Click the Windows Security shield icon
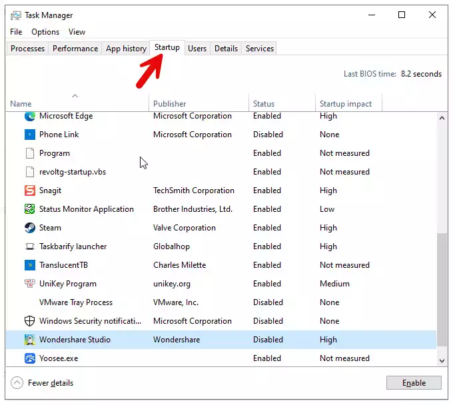This screenshot has height=405, width=453. [x=29, y=321]
